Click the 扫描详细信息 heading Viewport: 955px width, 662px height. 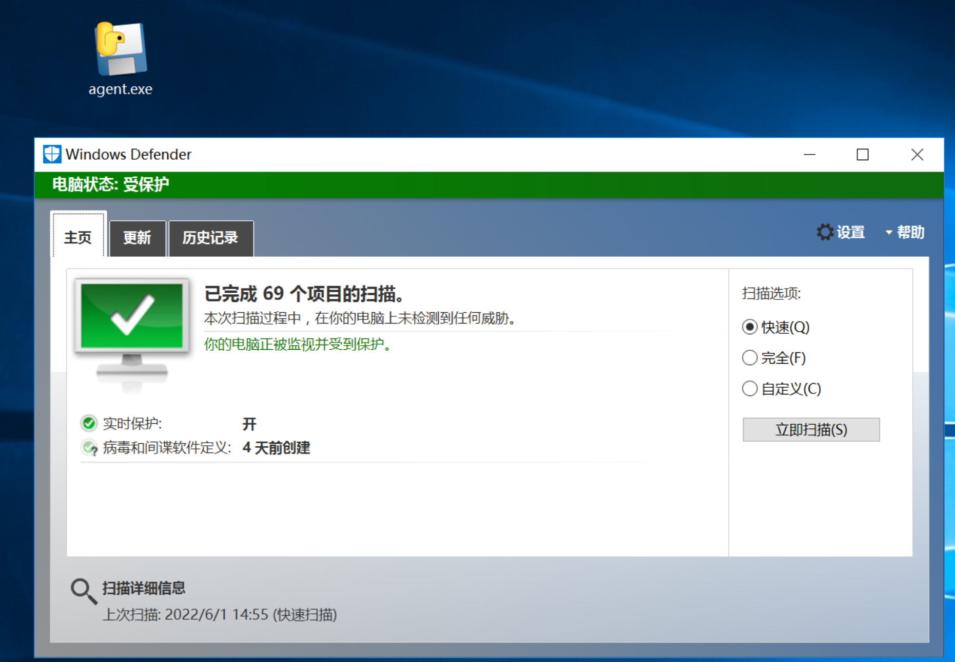[x=144, y=588]
